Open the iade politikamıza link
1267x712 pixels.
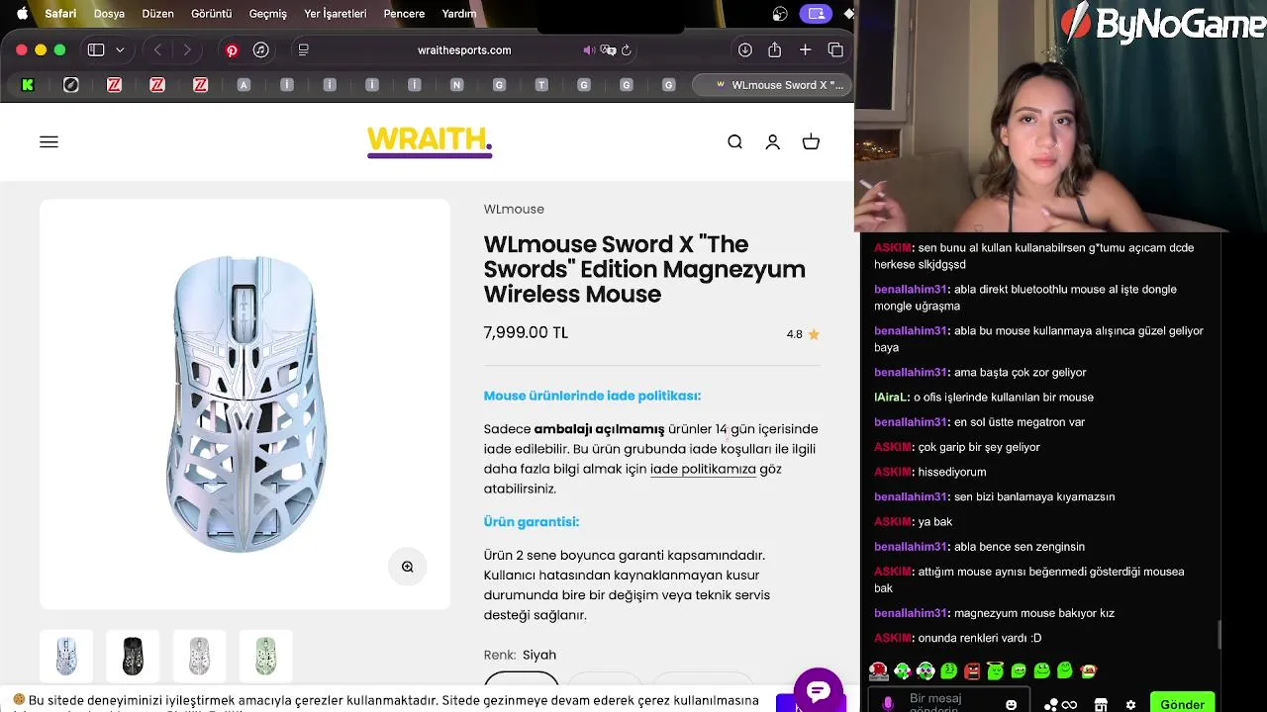pyautogui.click(x=703, y=469)
